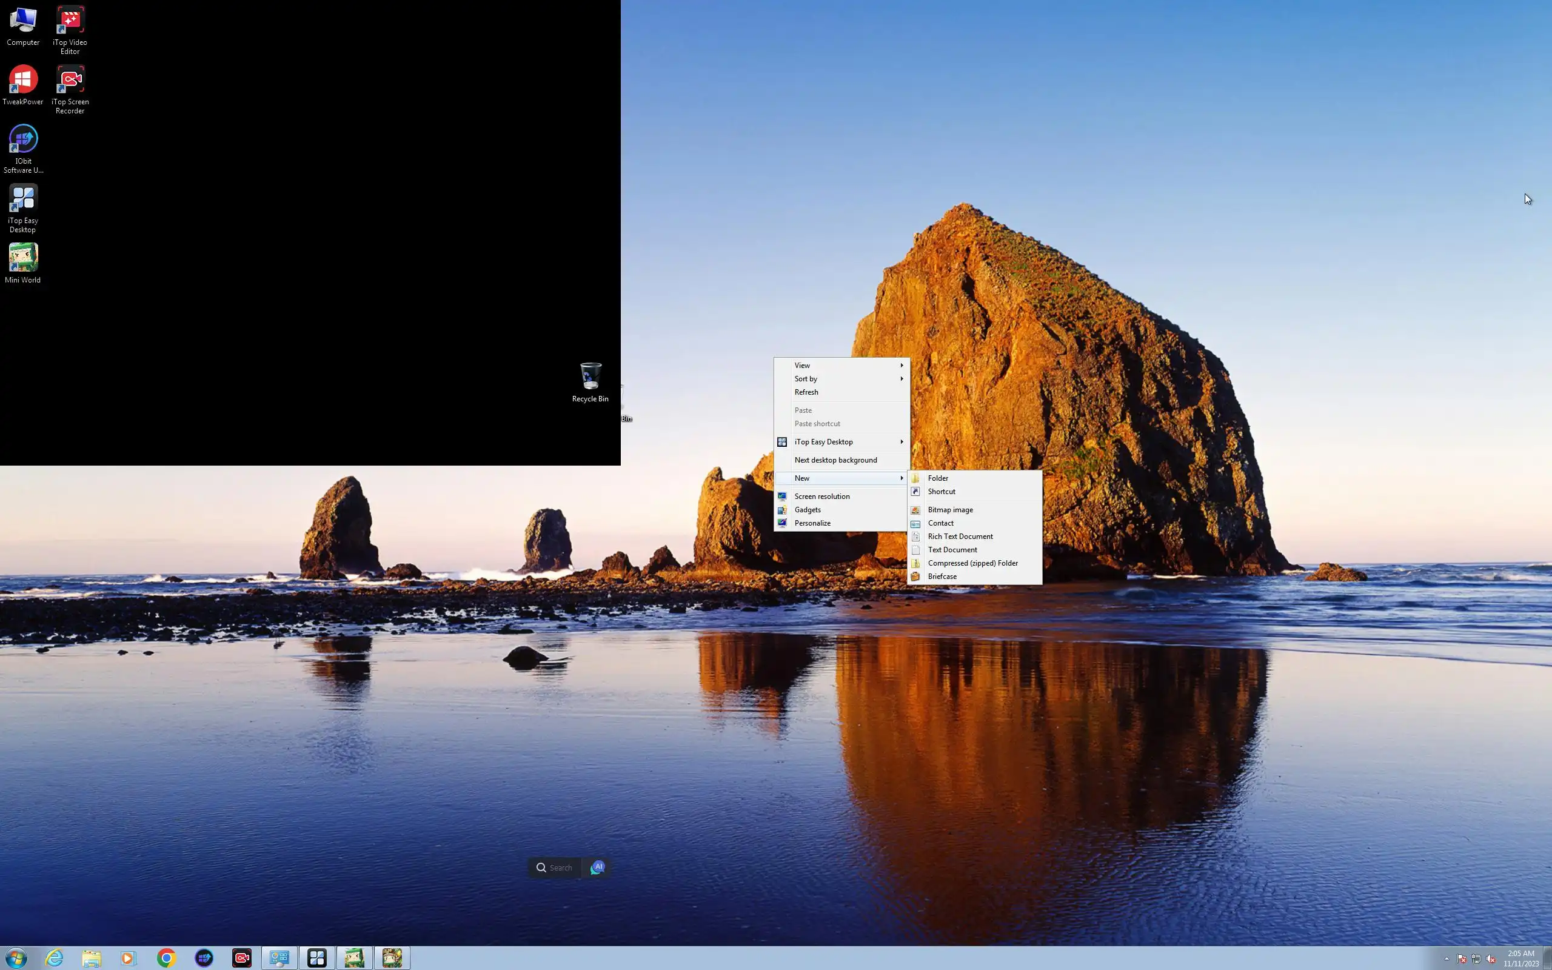Image resolution: width=1552 pixels, height=970 pixels.
Task: Select the Mini World desktop icon
Action: pos(23,258)
